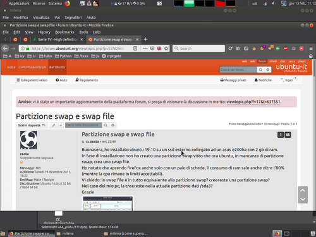Image resolution: width=316 pixels, height=237 pixels.
Task: Open the page actions three-dots menu
Action: (145, 49)
